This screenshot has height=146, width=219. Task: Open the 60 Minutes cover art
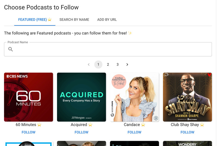click(29, 97)
